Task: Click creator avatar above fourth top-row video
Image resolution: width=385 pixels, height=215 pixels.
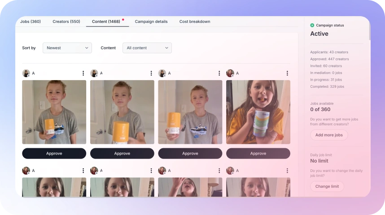Action: click(x=230, y=73)
